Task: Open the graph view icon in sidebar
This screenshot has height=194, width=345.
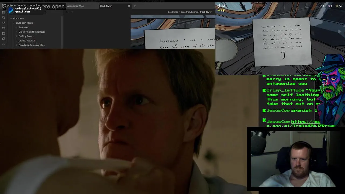Action: (x=4, y=23)
